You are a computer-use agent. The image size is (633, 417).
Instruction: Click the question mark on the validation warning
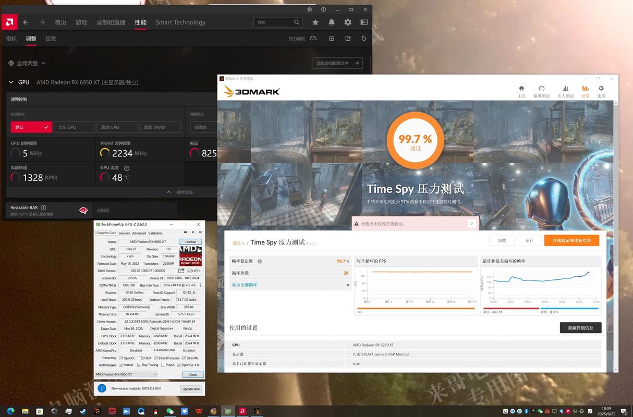[x=472, y=224]
